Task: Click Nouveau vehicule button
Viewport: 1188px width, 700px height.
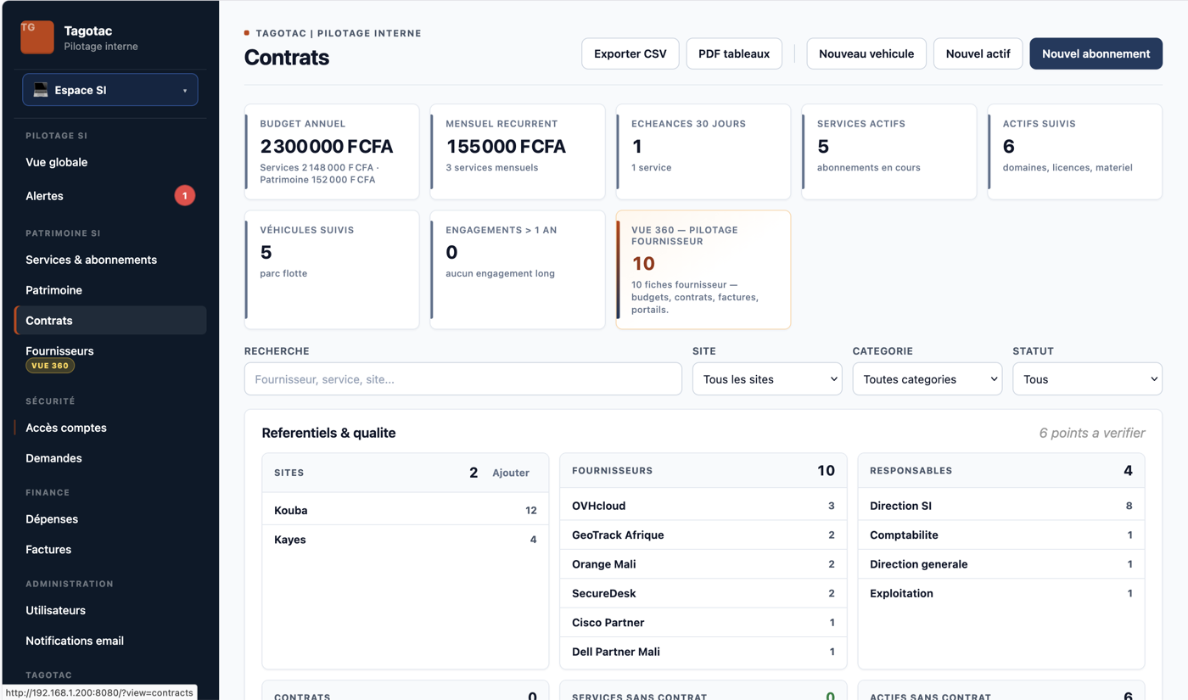Action: click(866, 53)
